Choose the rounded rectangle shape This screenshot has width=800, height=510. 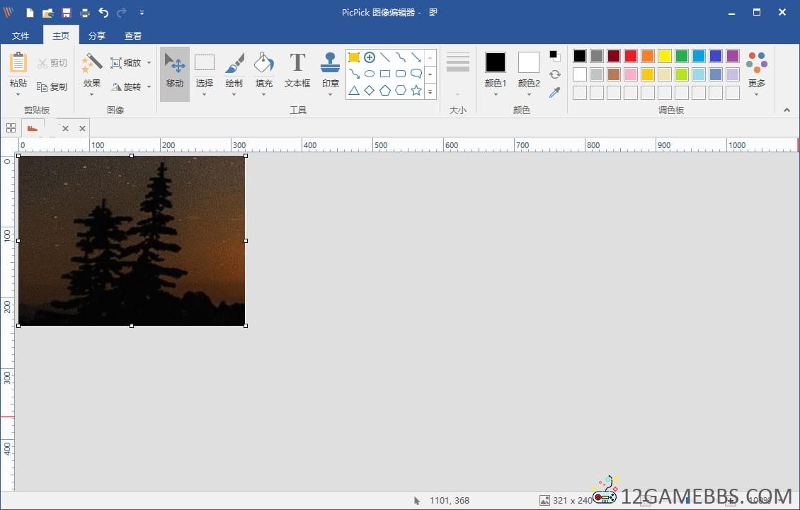tap(401, 74)
